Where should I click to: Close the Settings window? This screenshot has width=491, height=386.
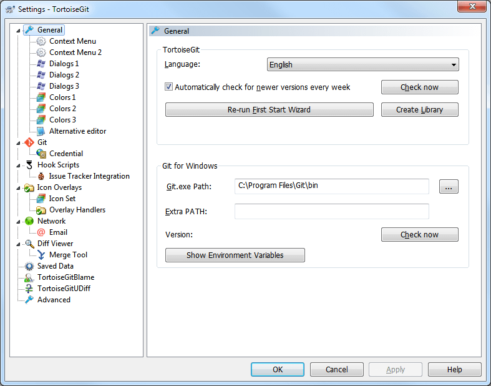click(472, 6)
